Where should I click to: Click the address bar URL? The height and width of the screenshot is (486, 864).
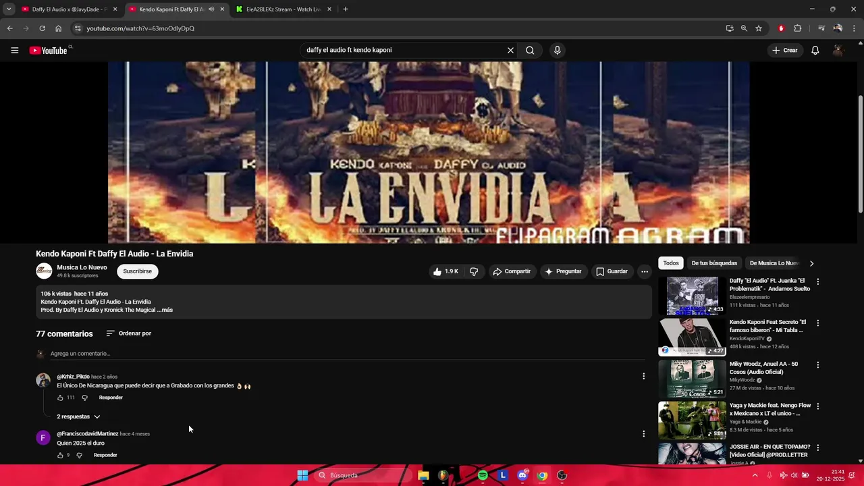tap(140, 28)
